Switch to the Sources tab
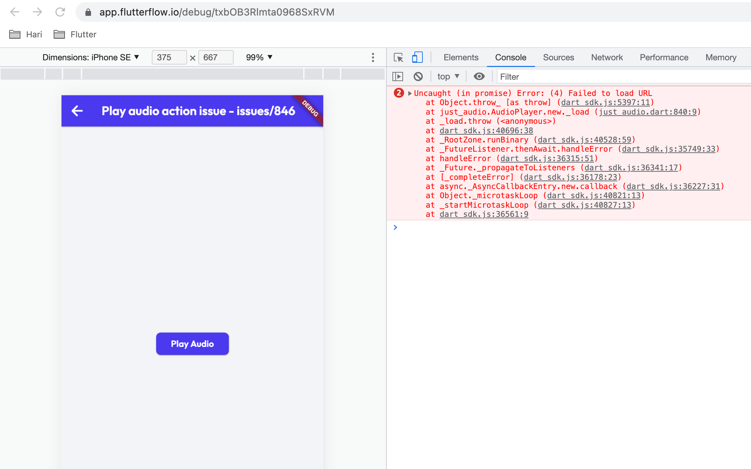The width and height of the screenshot is (751, 469). pyautogui.click(x=558, y=57)
